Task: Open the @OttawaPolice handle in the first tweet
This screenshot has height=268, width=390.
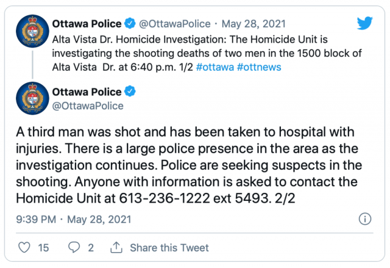Action: tap(175, 24)
